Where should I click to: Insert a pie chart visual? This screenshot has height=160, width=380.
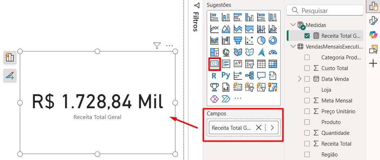click(x=261, y=40)
